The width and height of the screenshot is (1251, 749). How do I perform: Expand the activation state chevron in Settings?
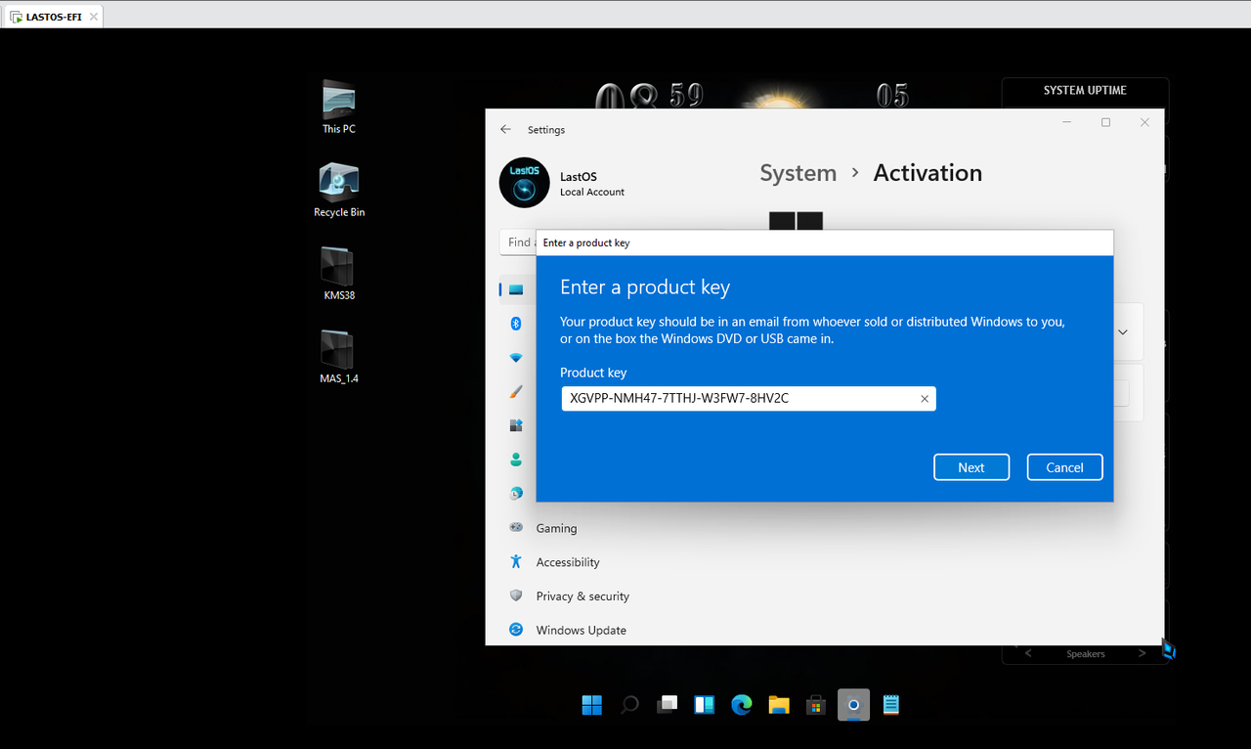1123,332
